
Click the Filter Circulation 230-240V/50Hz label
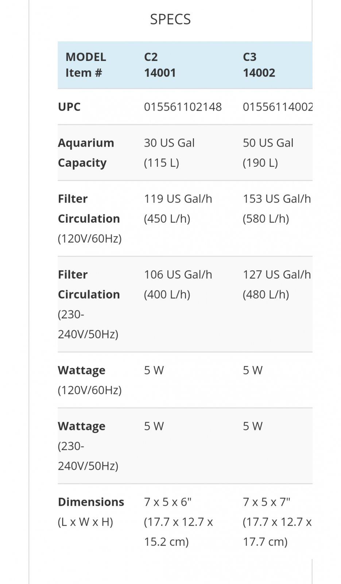click(x=89, y=304)
